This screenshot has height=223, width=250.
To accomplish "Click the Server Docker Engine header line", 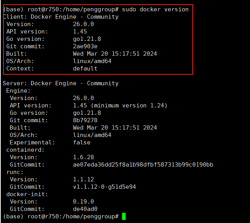I will pyautogui.click(x=61, y=83).
